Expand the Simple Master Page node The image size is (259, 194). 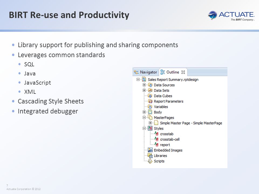tap(150, 123)
